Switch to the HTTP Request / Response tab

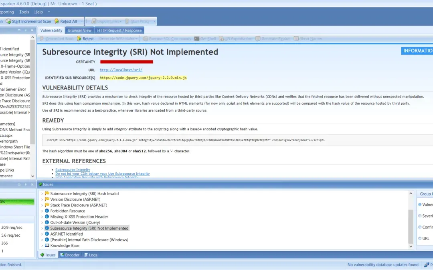pyautogui.click(x=119, y=30)
